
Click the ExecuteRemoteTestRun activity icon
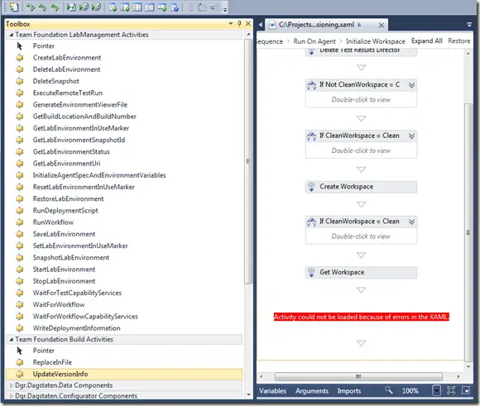[20, 93]
